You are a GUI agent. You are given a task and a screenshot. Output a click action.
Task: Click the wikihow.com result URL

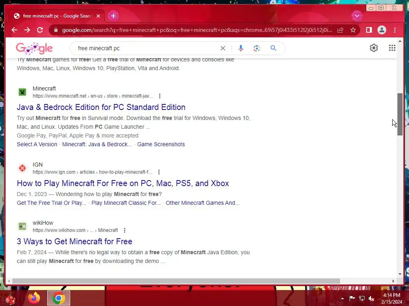click(75, 230)
